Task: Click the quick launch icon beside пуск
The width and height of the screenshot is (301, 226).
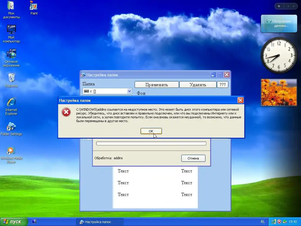Action: pyautogui.click(x=34, y=222)
